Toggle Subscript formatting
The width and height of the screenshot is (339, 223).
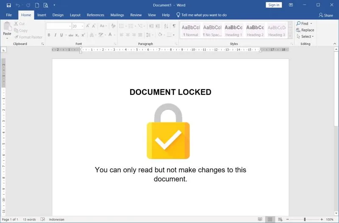[77, 35]
